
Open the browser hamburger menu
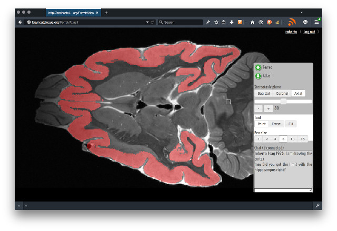pyautogui.click(x=316, y=22)
